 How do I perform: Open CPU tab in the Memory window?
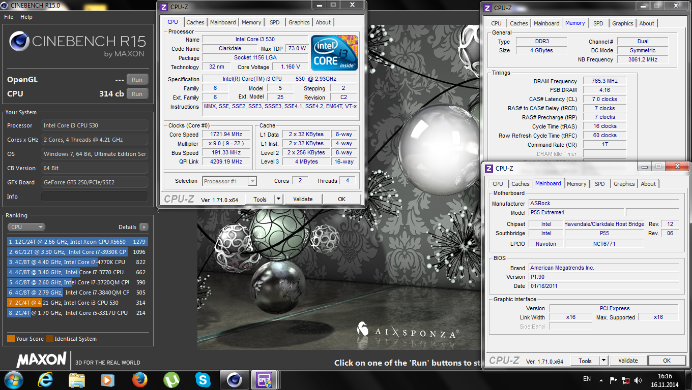pos(496,23)
